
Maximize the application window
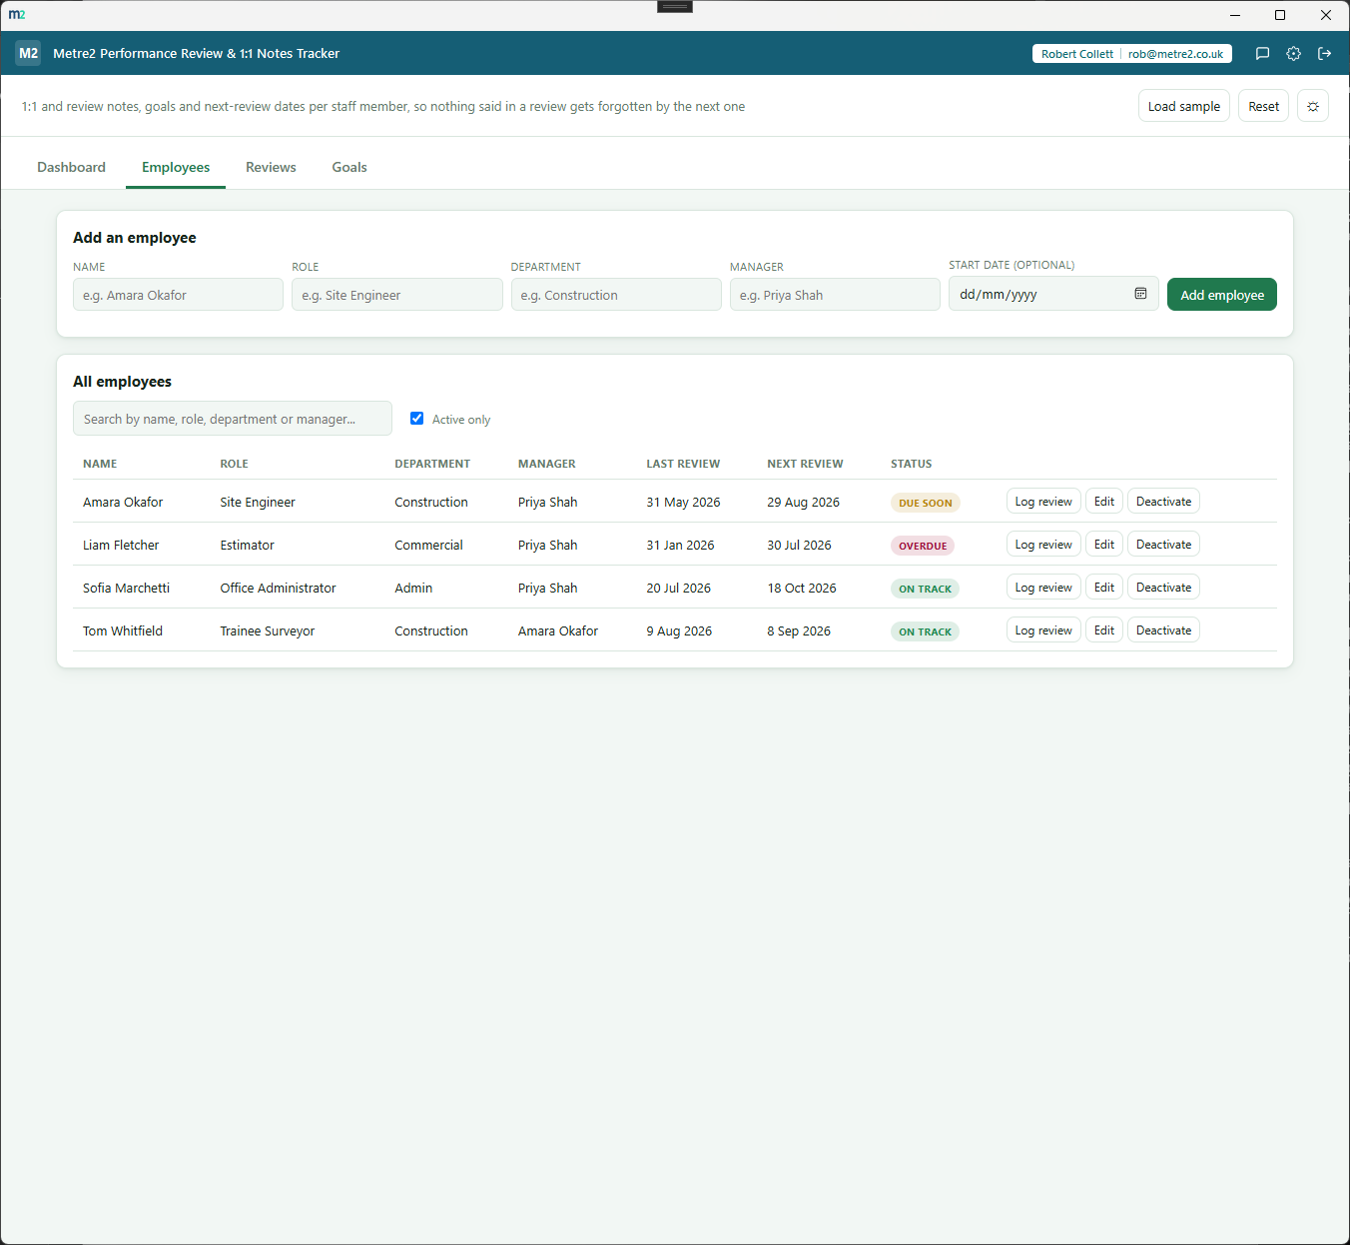pyautogui.click(x=1280, y=15)
